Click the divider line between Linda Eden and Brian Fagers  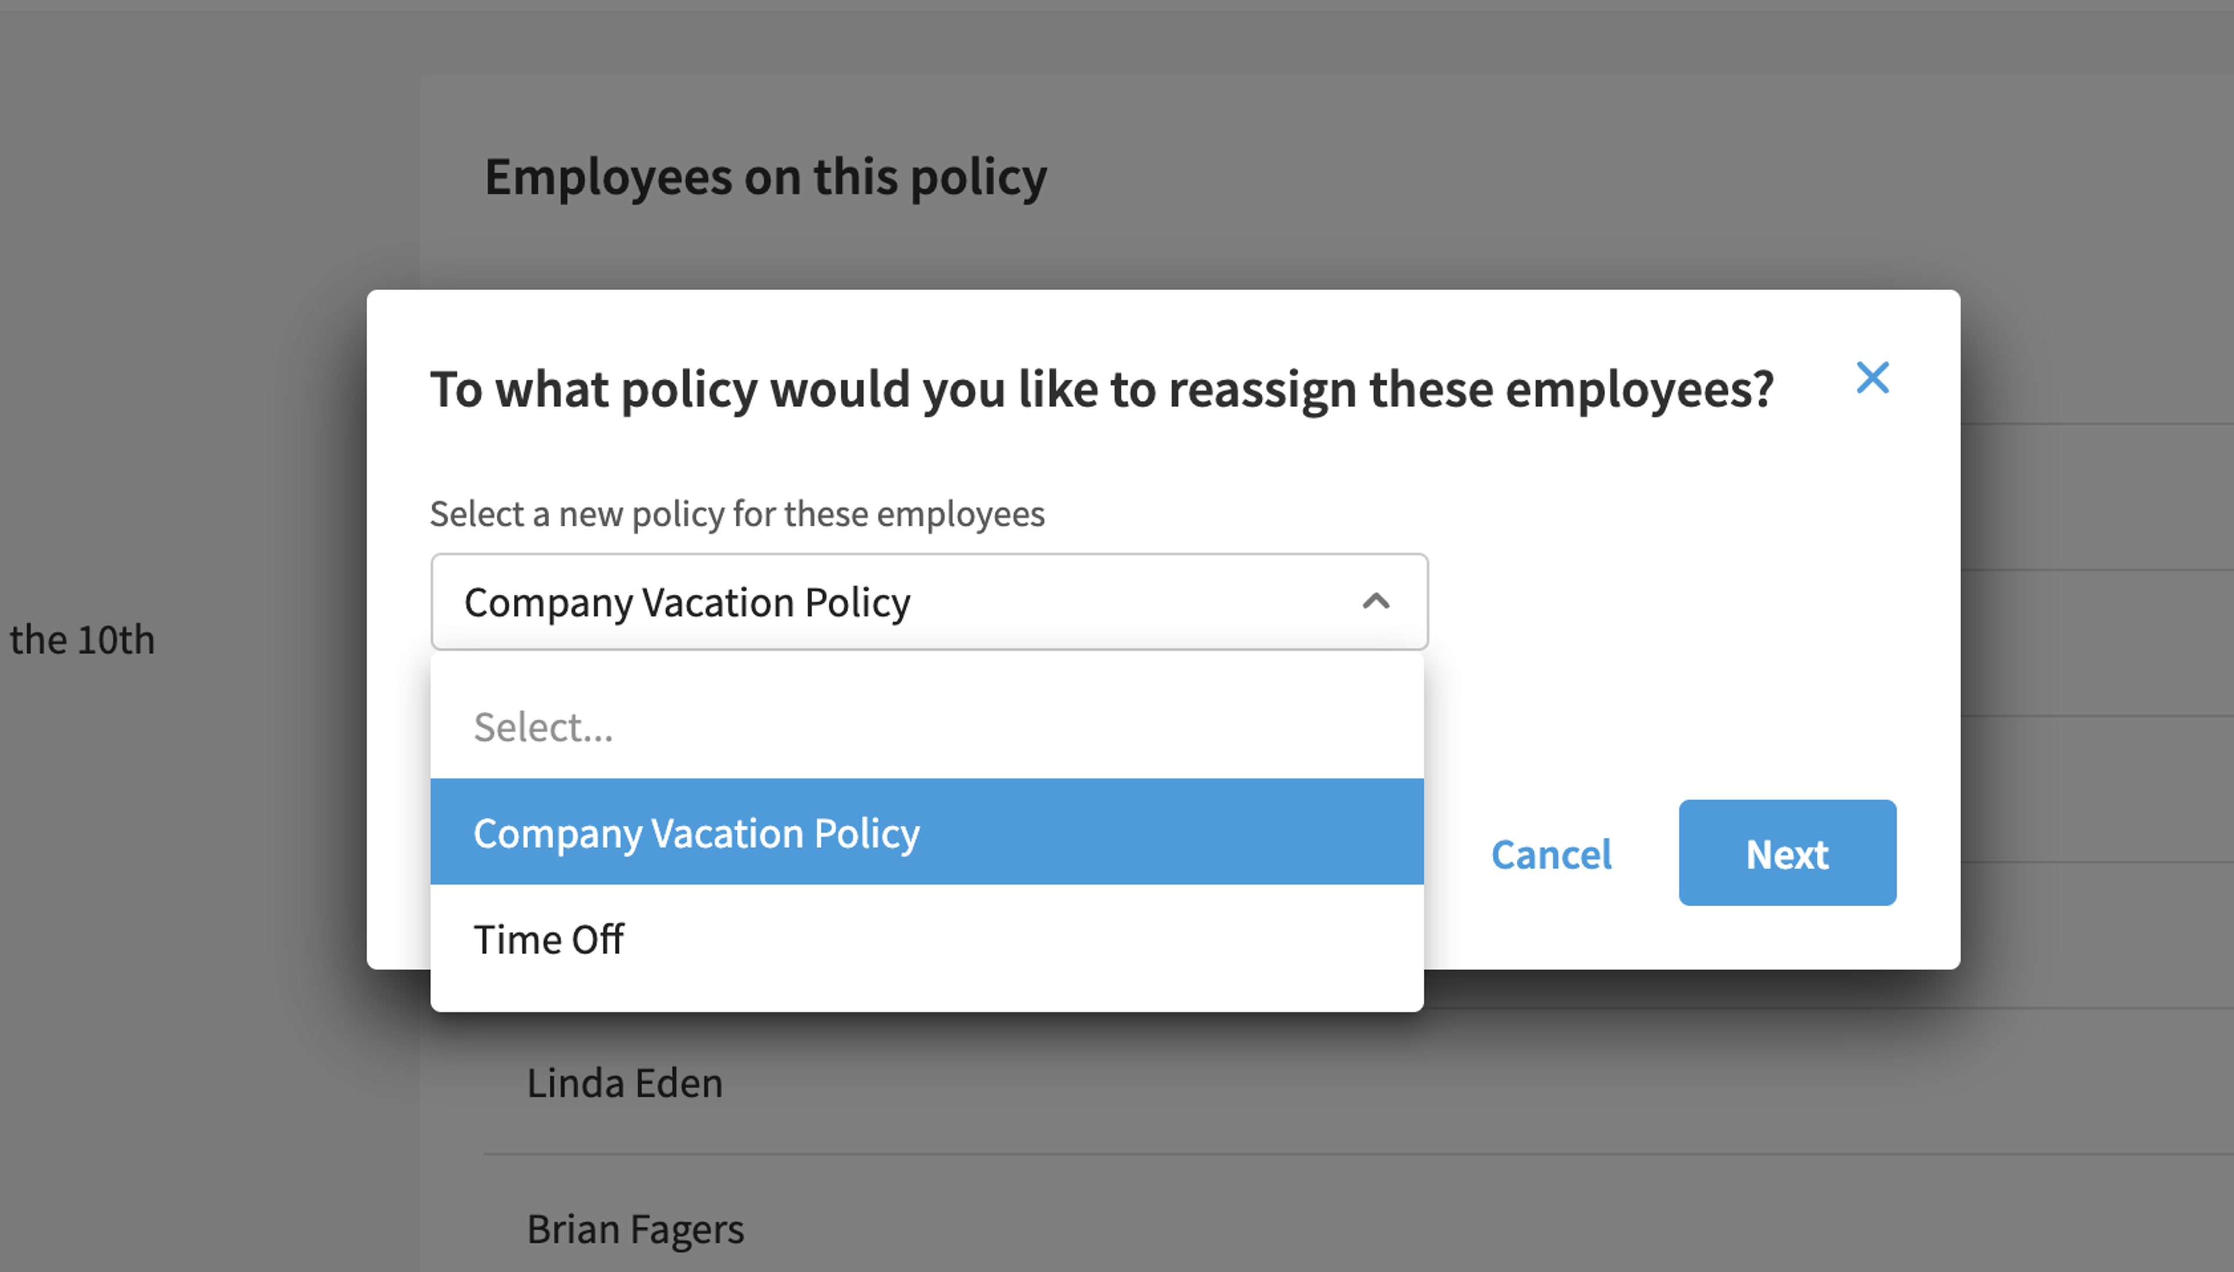coord(1358,1154)
